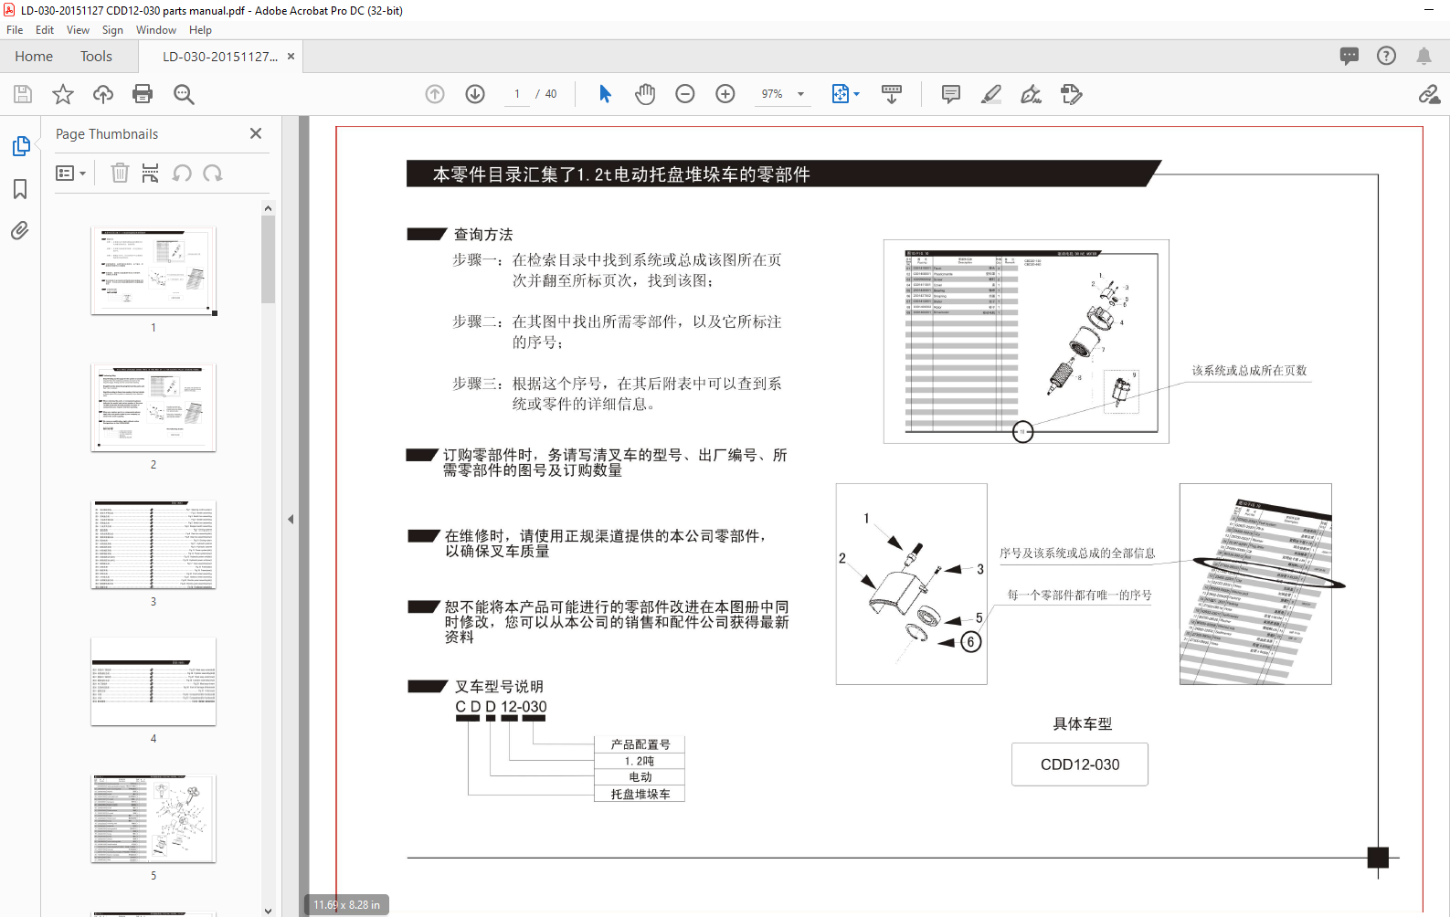Open the File menu

point(15,30)
